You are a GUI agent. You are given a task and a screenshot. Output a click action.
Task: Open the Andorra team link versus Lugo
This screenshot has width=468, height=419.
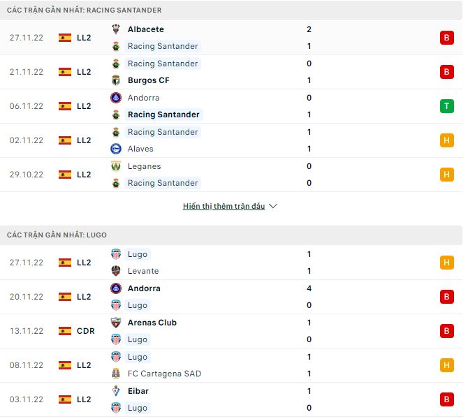[x=144, y=288]
